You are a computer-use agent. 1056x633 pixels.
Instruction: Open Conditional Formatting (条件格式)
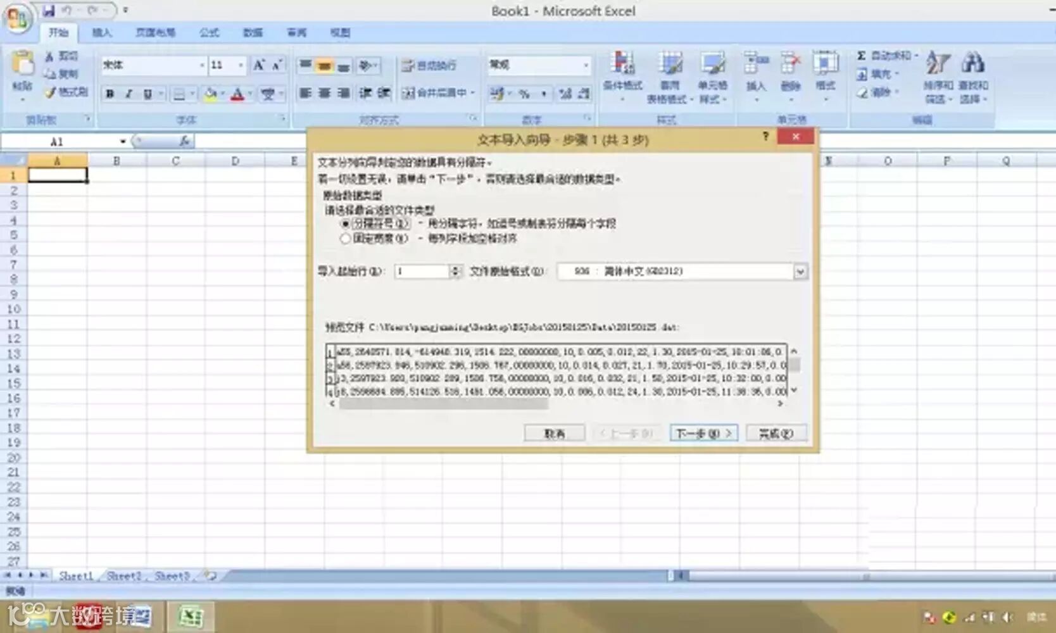coord(623,76)
